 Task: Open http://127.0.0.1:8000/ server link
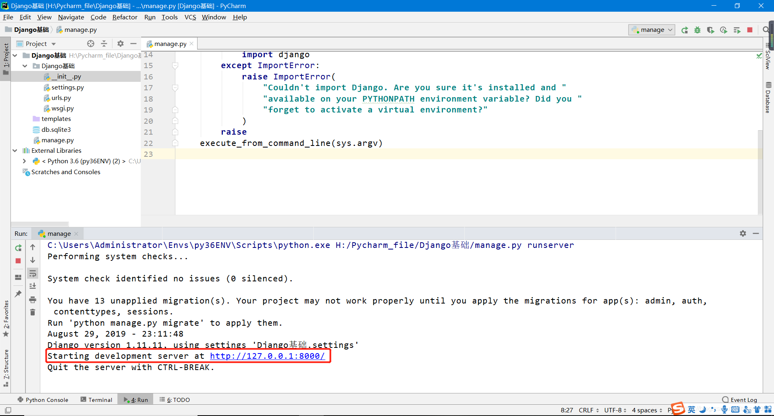pos(267,356)
